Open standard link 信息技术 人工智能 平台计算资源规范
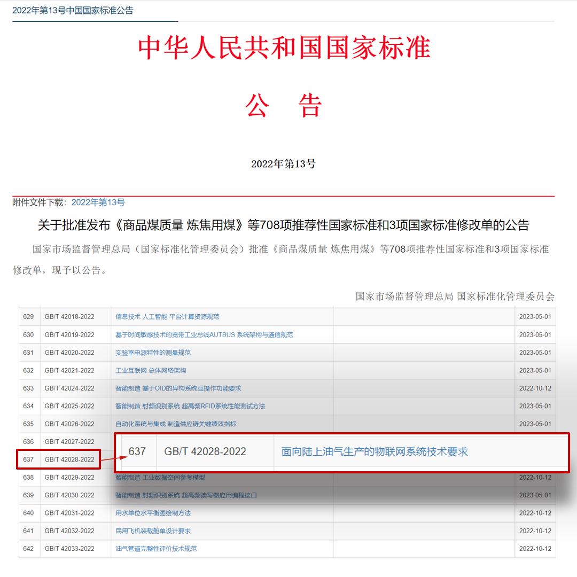Image resolution: width=577 pixels, height=577 pixels. (x=166, y=316)
